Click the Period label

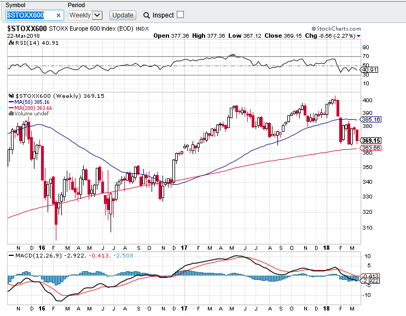tap(76, 5)
